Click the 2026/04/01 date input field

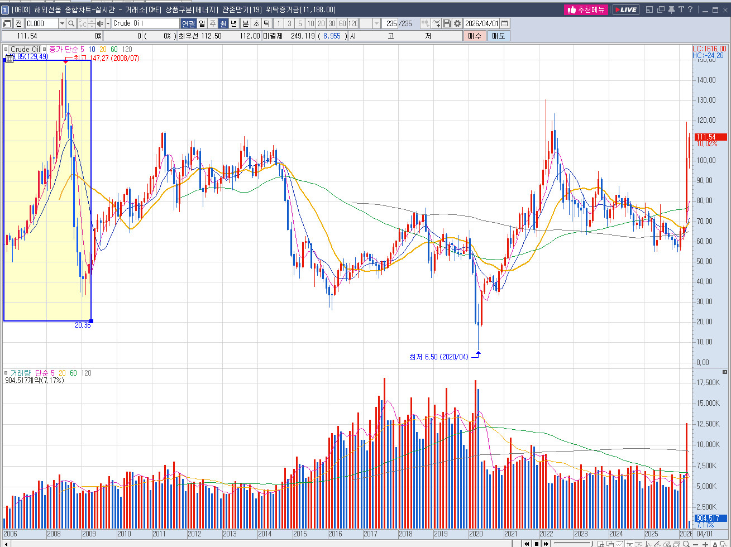tap(481, 23)
